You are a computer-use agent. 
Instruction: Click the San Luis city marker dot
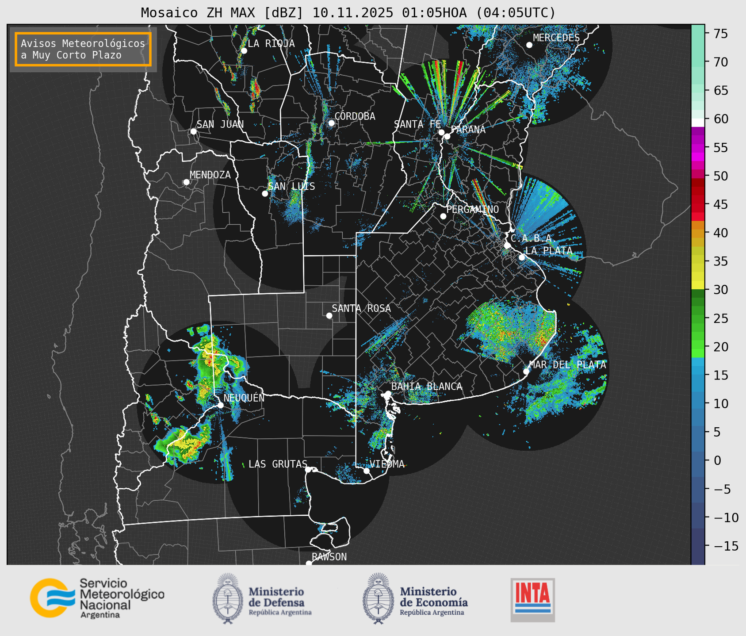click(x=265, y=194)
